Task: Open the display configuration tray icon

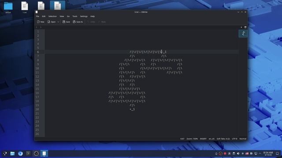Action: [256, 154]
